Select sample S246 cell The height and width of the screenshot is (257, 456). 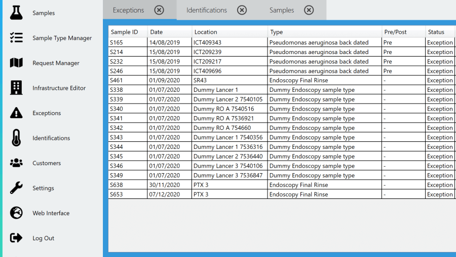(128, 71)
